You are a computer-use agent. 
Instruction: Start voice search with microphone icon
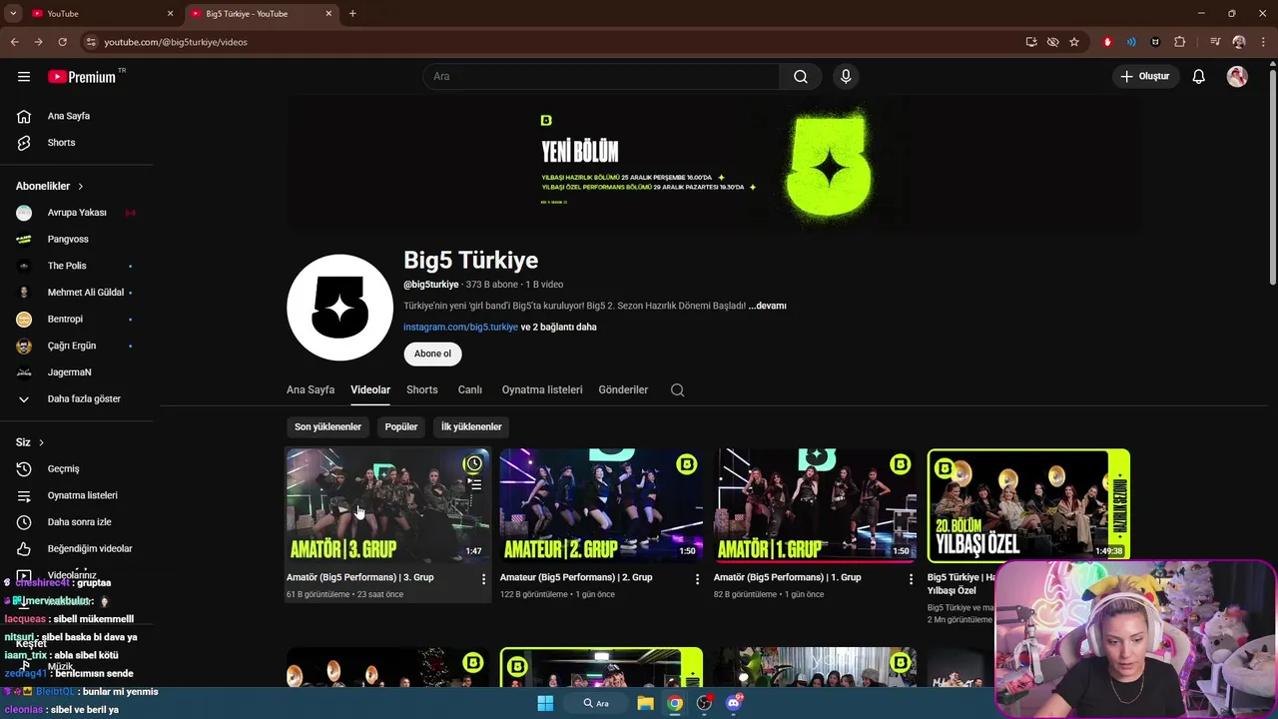[846, 76]
